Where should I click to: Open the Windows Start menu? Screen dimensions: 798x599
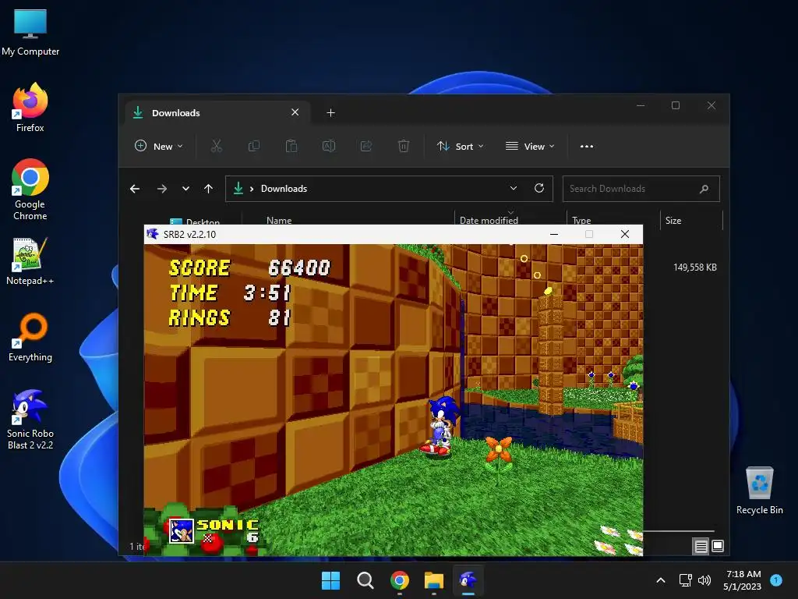330,580
